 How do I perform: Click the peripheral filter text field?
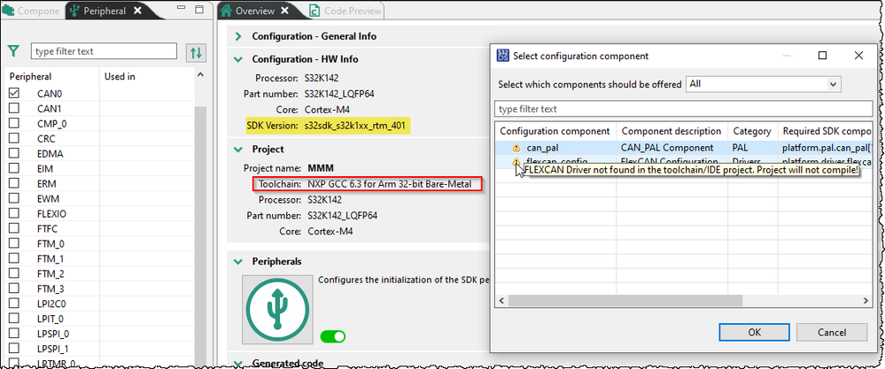pyautogui.click(x=104, y=51)
